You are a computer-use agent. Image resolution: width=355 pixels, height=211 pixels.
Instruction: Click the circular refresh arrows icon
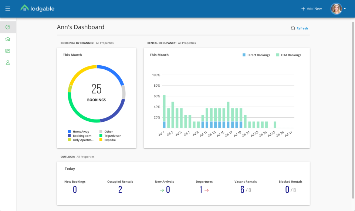[x=293, y=28]
